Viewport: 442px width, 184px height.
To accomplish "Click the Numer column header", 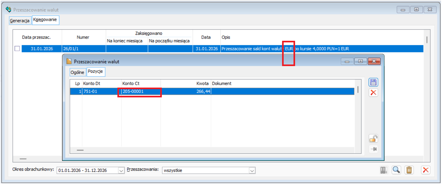I will 84,37.
